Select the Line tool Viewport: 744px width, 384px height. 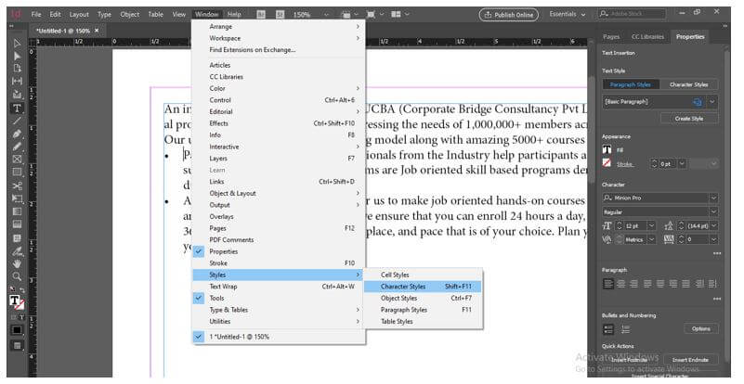click(17, 121)
